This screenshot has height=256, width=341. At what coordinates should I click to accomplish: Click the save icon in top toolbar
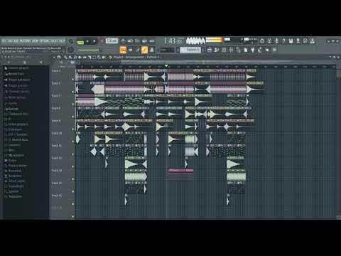click(291, 41)
